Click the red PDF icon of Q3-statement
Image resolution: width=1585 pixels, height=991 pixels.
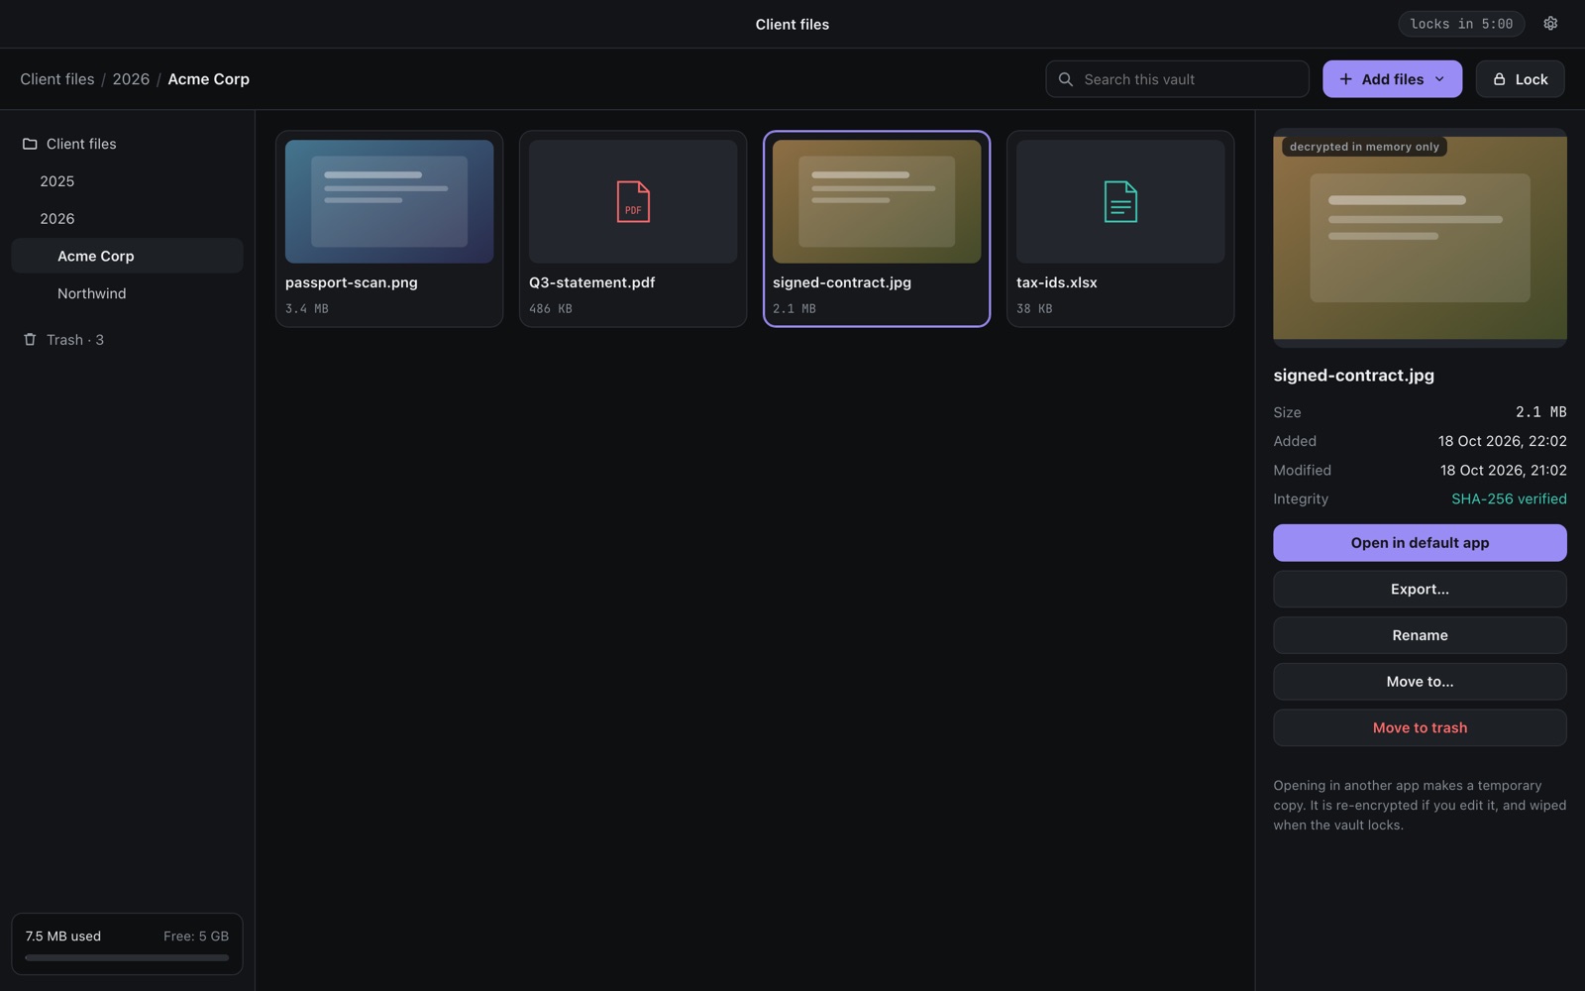pos(633,201)
